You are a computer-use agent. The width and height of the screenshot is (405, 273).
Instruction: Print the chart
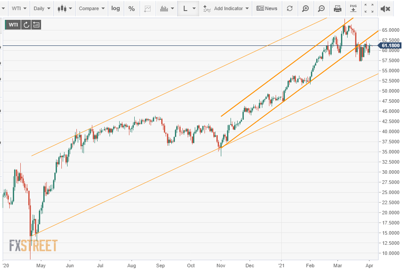coord(337,8)
